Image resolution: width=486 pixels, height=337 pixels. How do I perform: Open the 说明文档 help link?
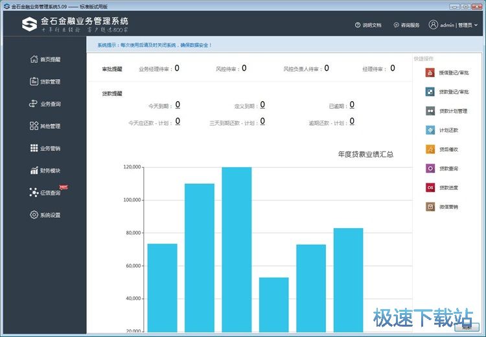tap(368, 25)
